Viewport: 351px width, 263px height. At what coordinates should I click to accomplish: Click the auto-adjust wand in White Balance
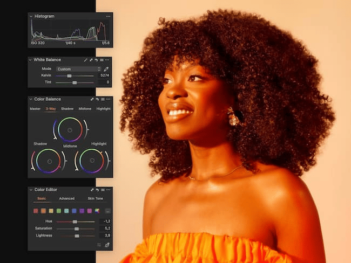tap(86, 60)
